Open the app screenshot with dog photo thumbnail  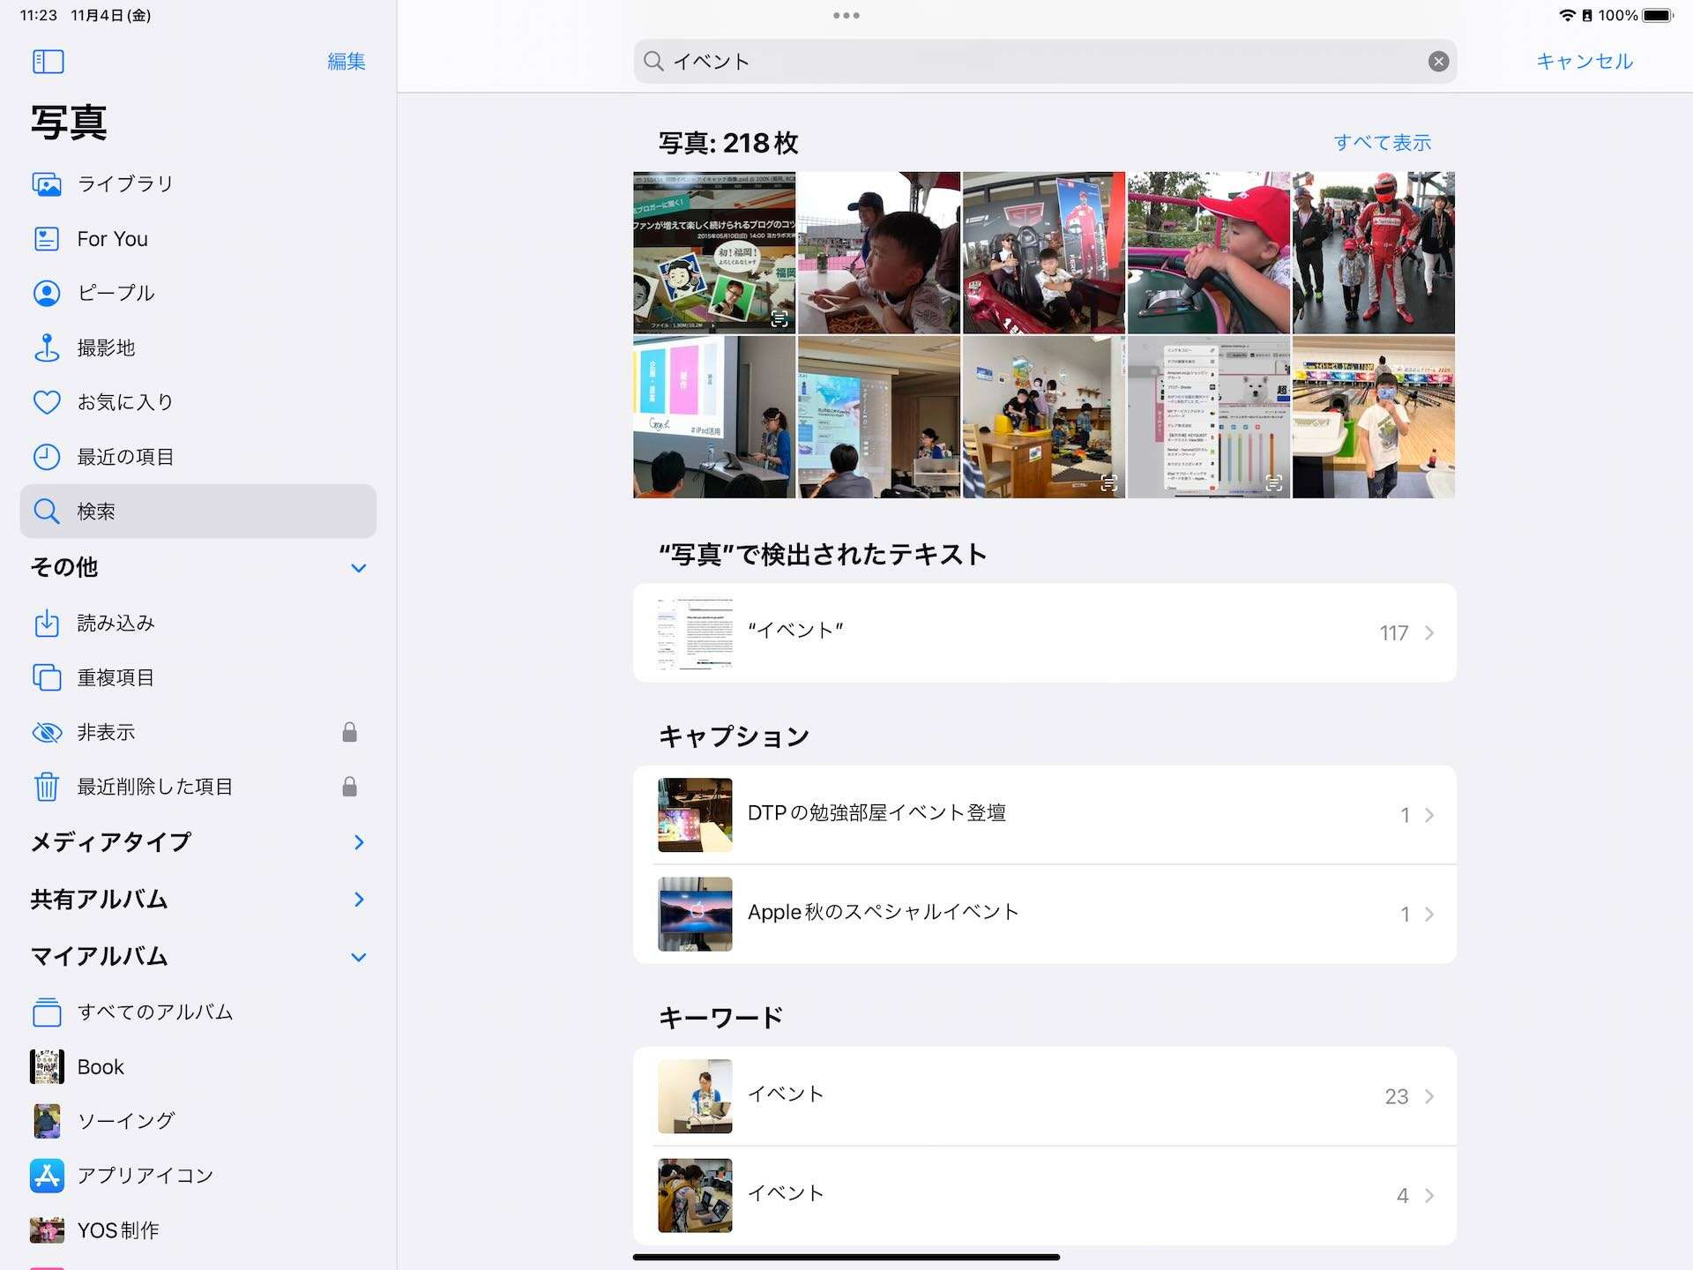pyautogui.click(x=1209, y=417)
